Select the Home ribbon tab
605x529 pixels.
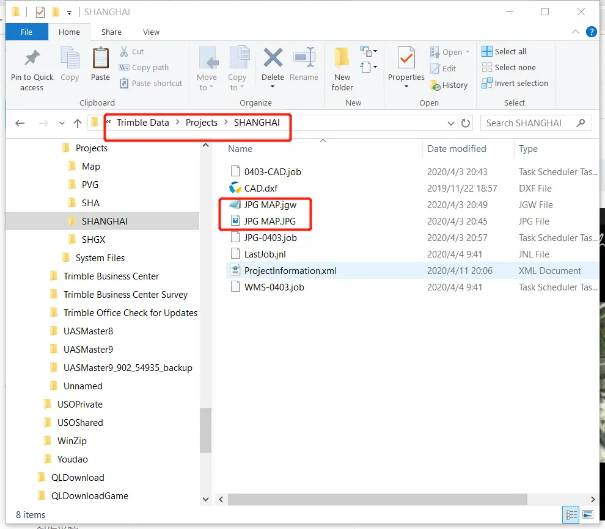(69, 32)
